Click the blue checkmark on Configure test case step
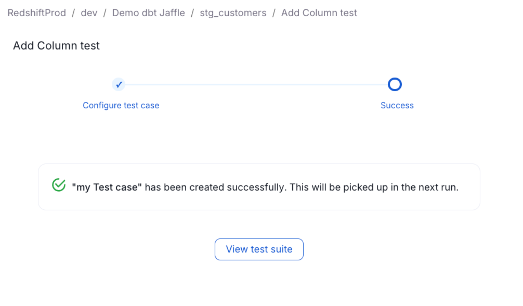523x306 pixels. click(119, 84)
